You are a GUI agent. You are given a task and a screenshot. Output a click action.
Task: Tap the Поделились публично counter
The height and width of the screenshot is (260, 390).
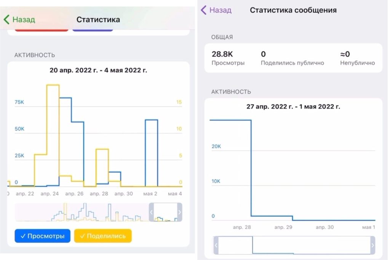[x=292, y=58]
